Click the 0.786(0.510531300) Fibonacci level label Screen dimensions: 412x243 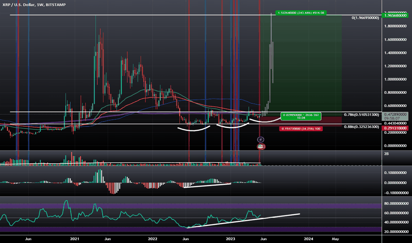tap(361, 114)
